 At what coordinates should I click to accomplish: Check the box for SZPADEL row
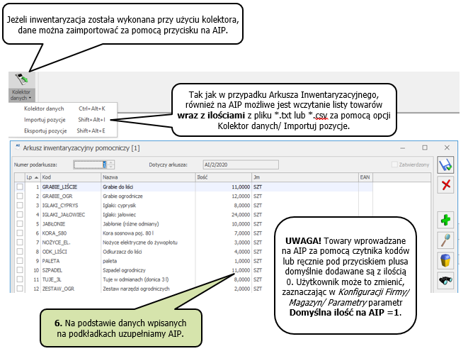coord(20,270)
